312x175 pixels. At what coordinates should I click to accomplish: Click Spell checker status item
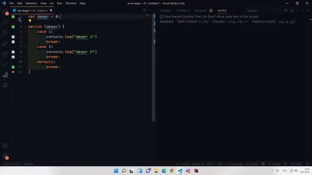(x=252, y=164)
